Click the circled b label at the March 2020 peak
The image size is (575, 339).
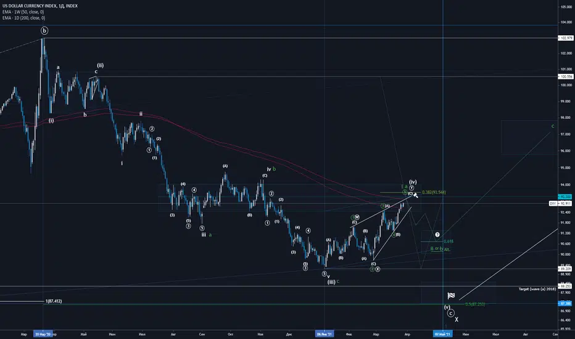(44, 30)
